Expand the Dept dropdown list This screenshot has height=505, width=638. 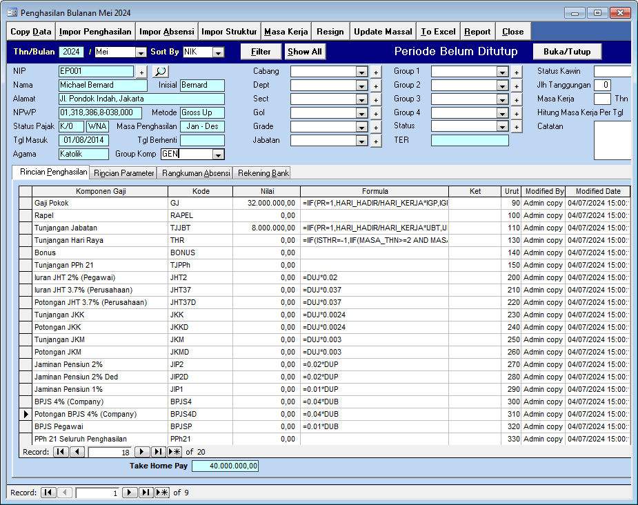(x=361, y=86)
